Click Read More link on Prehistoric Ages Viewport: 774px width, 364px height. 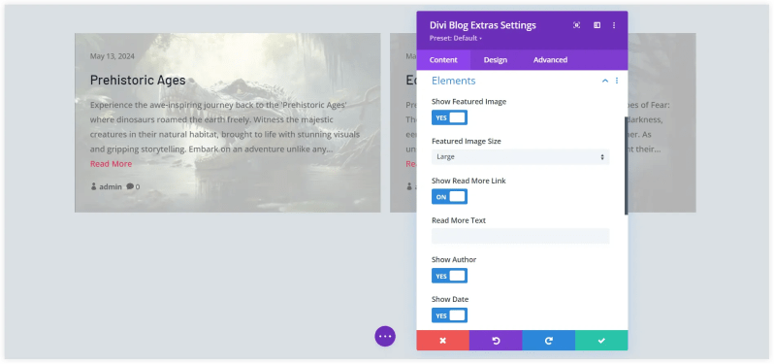tap(112, 164)
